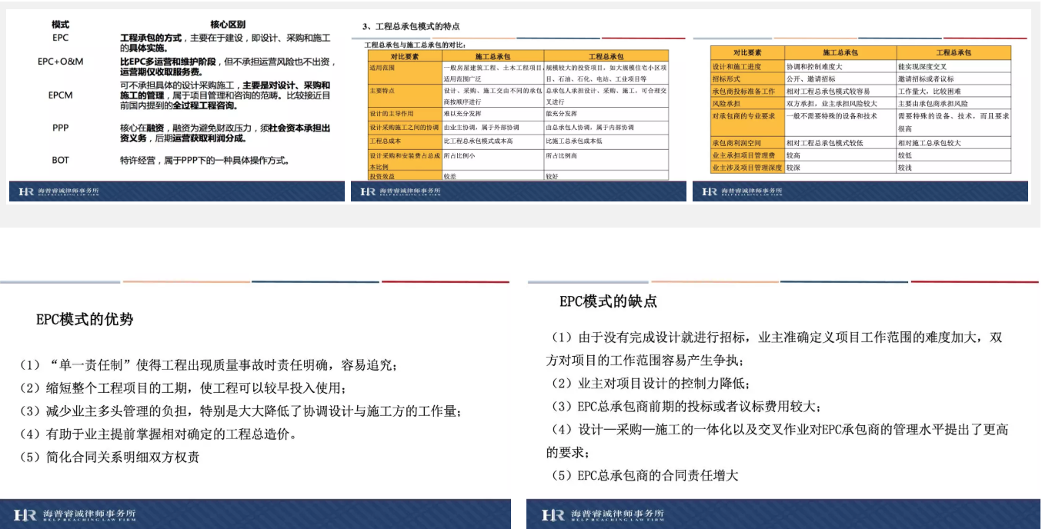Click the '设计采购施工之间的协调' row label
Image resolution: width=1042 pixels, height=529 pixels.
[x=404, y=127]
